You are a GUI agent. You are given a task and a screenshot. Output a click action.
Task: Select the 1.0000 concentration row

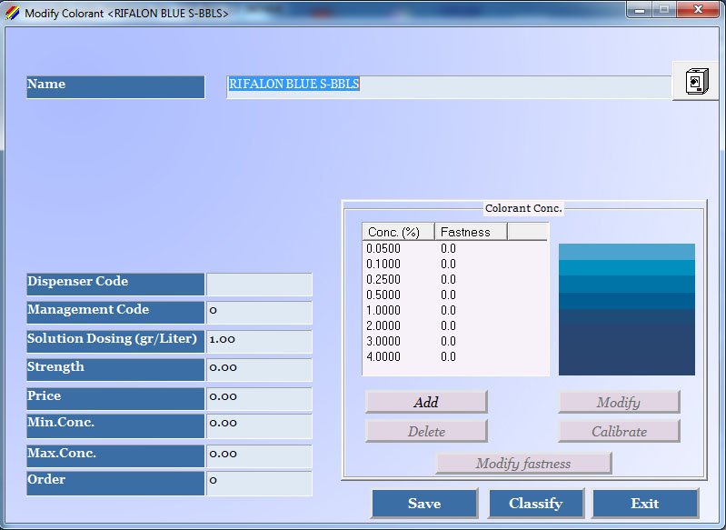pos(455,310)
